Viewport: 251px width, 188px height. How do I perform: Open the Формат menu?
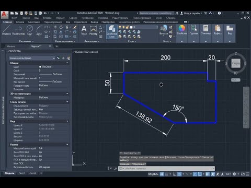pyautogui.click(x=60, y=18)
